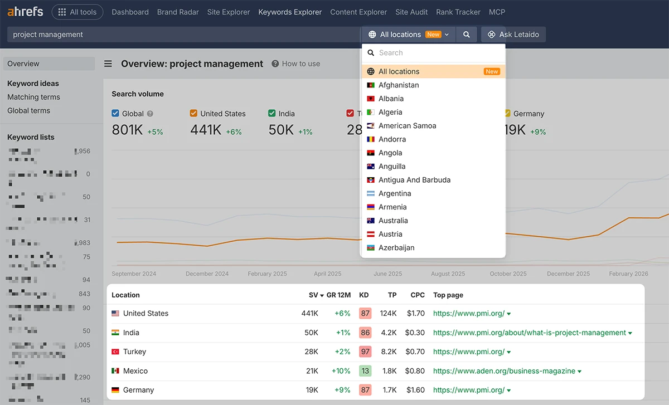
Task: Choose Armenia in the dropdown
Action: pyautogui.click(x=433, y=207)
